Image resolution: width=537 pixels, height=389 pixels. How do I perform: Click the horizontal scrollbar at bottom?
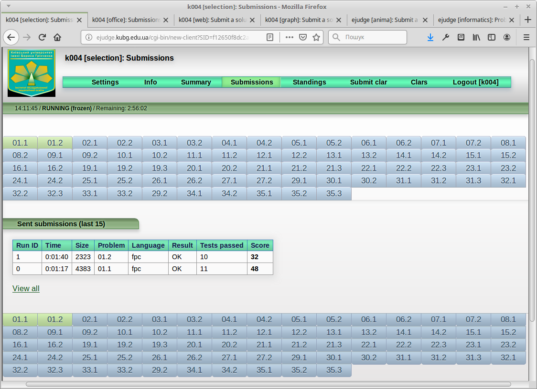click(268, 384)
